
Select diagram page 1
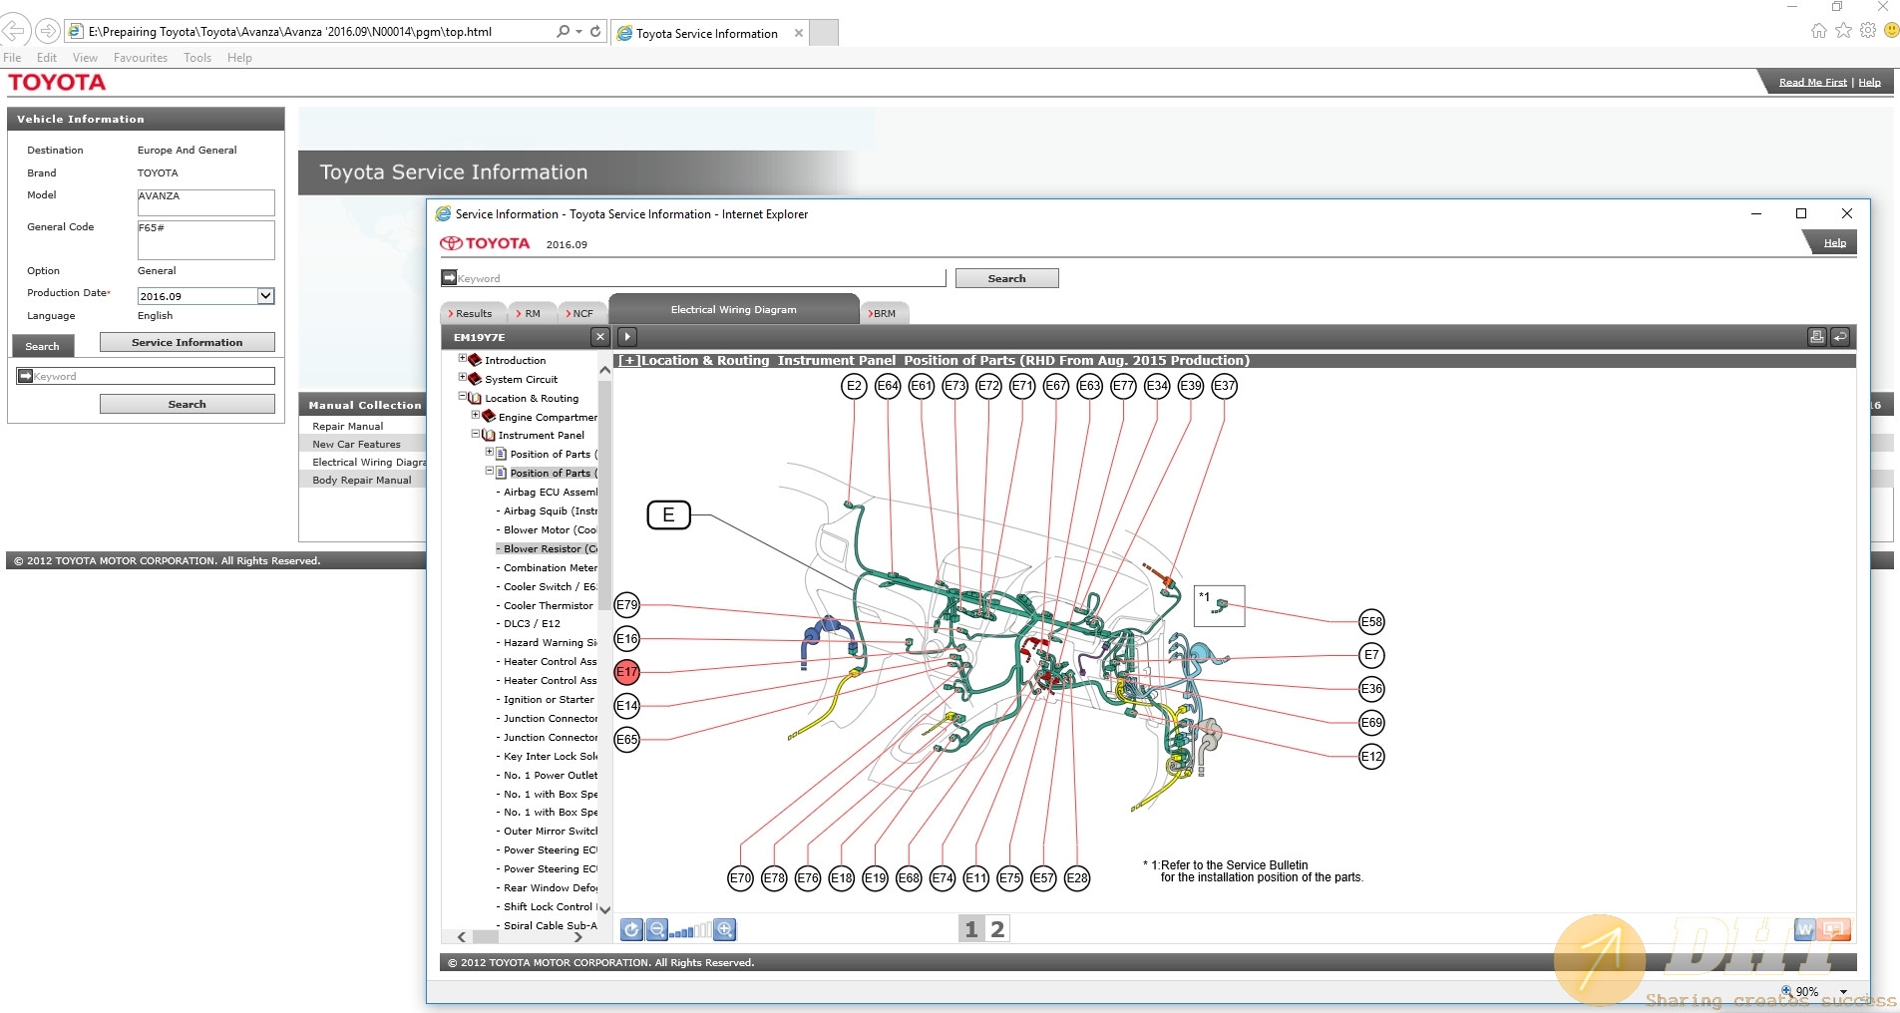pyautogui.click(x=971, y=929)
